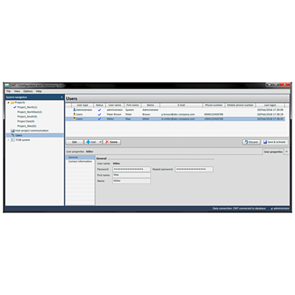The height and width of the screenshot is (295, 295).
Task: Switch to Contact information tab
Action: 80,162
